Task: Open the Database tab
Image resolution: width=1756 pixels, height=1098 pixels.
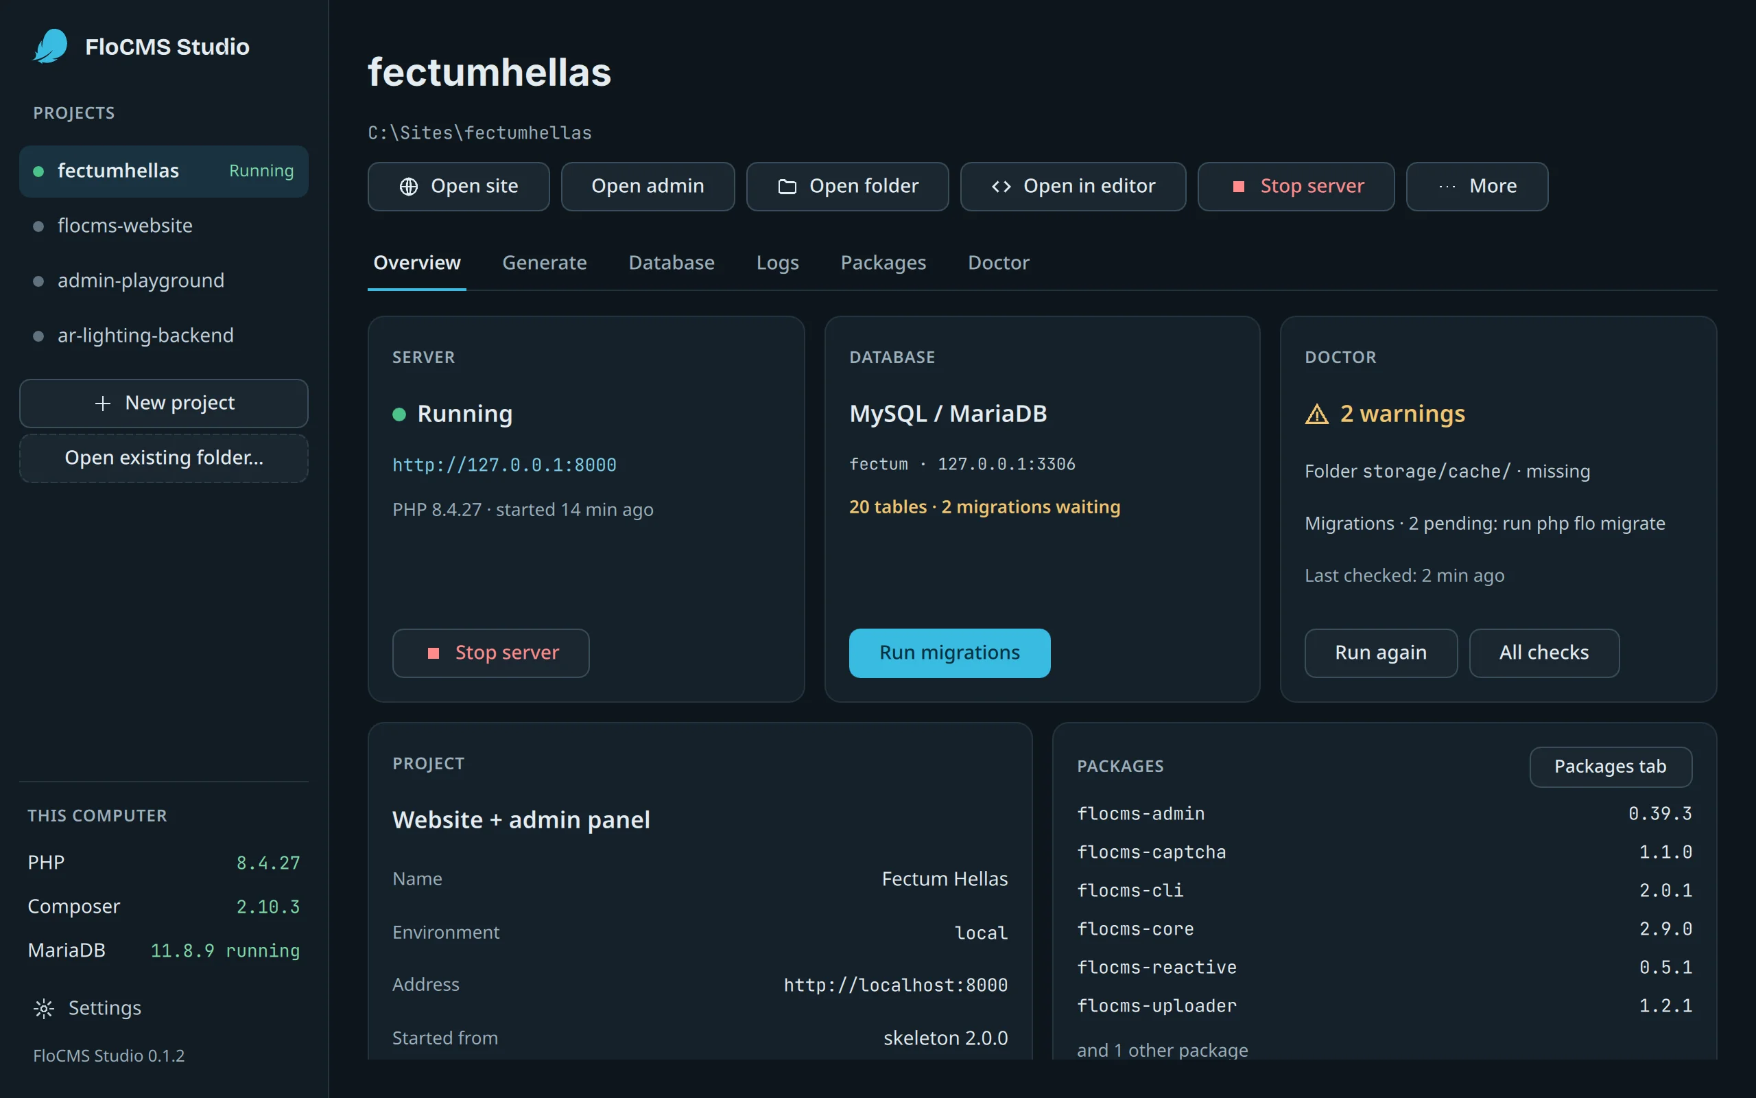Action: tap(672, 262)
